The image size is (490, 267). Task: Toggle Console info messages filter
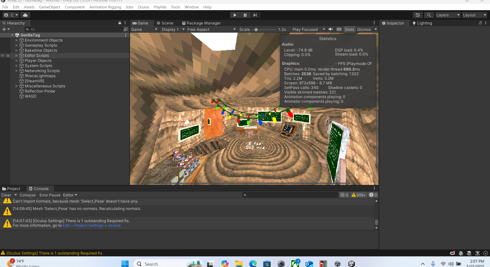coord(344,195)
